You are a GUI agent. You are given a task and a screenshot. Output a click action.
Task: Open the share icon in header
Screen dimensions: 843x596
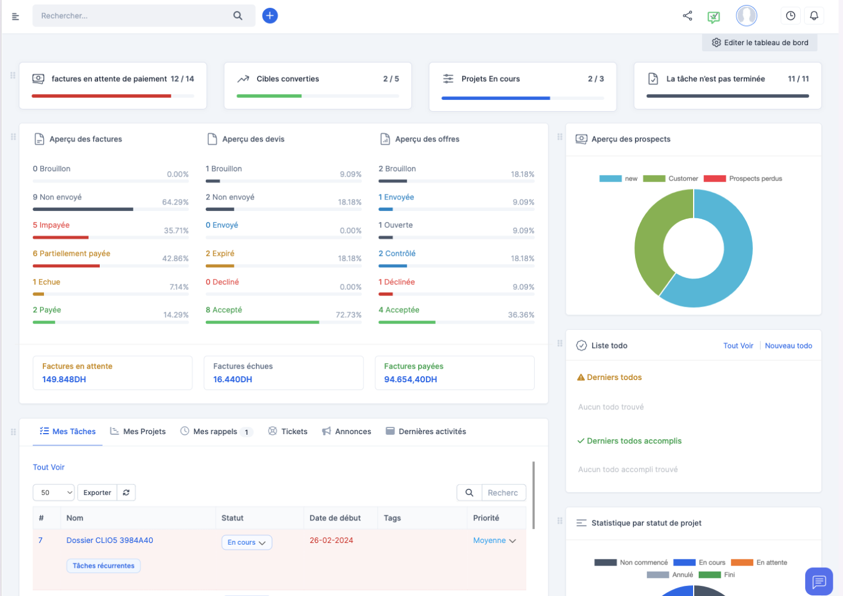687,16
